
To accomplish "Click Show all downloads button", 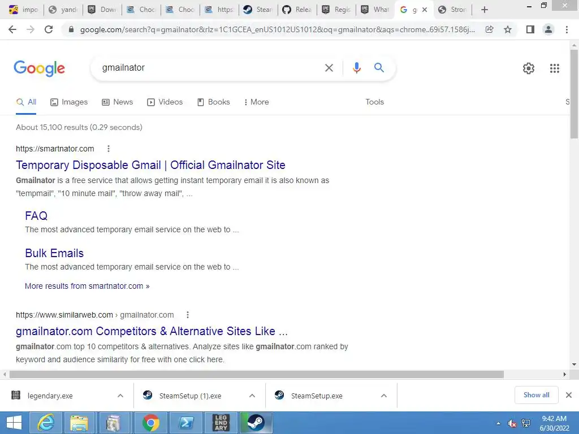I will click(x=536, y=395).
